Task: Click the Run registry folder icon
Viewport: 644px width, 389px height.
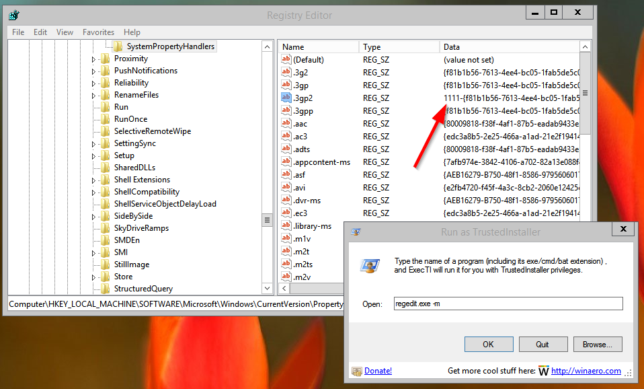Action: [x=106, y=106]
